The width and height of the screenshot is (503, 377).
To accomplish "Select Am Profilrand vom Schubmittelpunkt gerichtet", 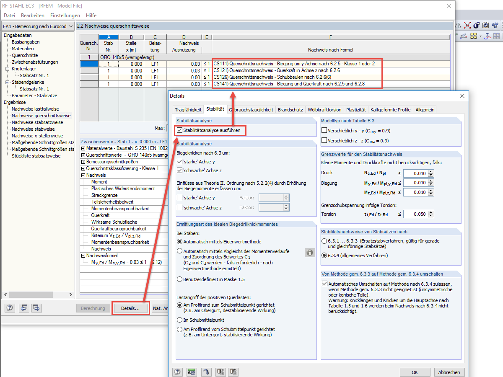I will point(180,329).
